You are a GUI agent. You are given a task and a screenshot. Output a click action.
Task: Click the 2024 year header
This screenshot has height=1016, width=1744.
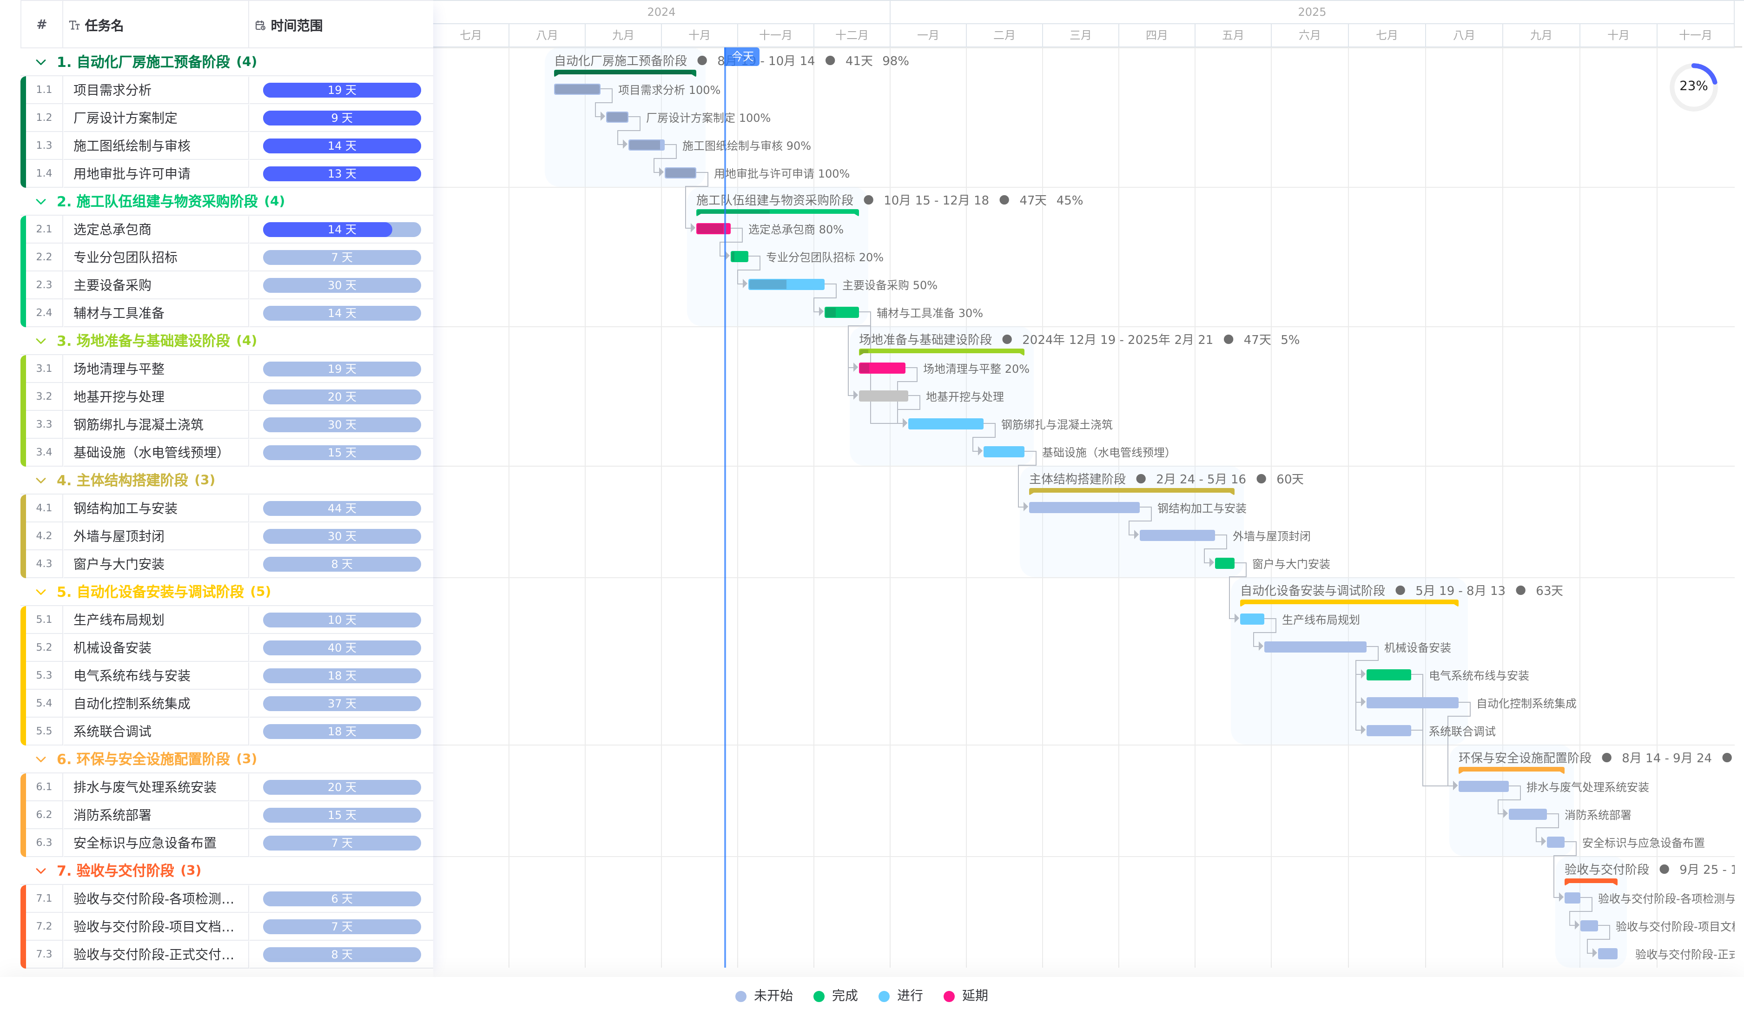coord(661,12)
